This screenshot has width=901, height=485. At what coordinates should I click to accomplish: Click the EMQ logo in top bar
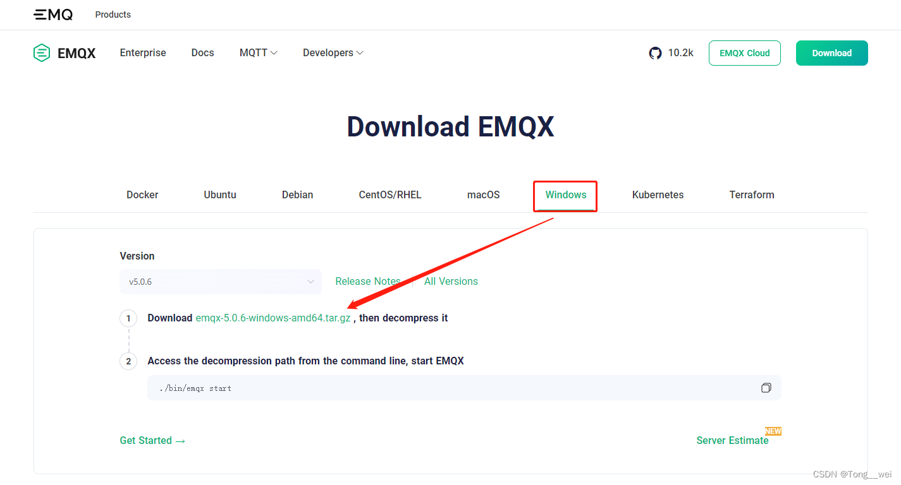pos(53,15)
